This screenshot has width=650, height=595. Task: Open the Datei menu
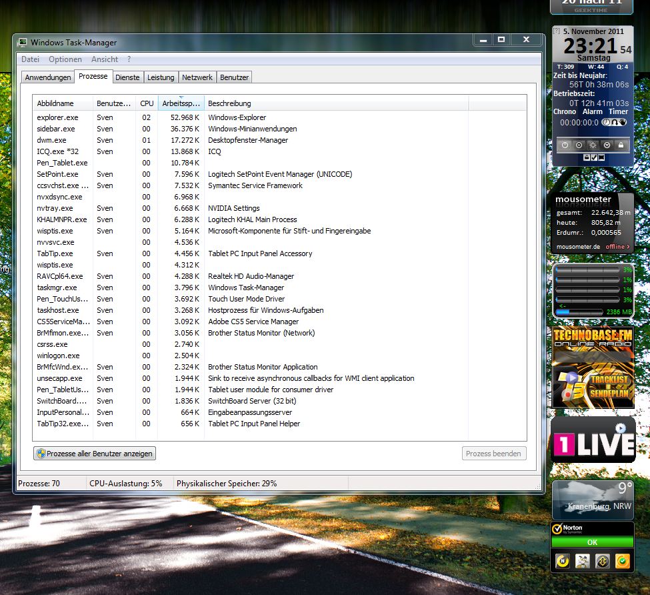(30, 59)
